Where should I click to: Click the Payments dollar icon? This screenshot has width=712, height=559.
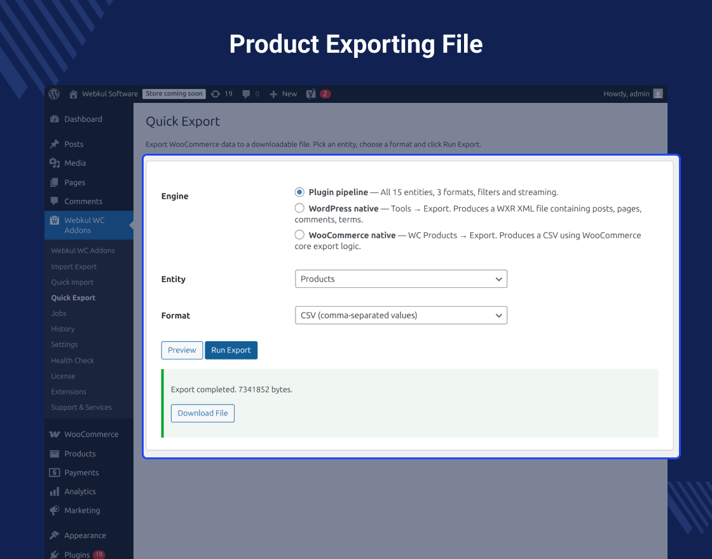click(x=55, y=473)
